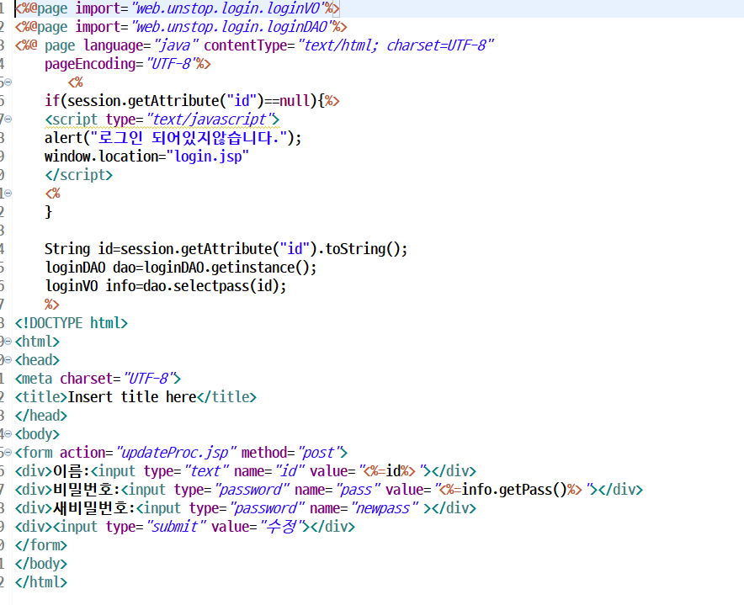Click the lone closing brace } line

[x=49, y=212]
